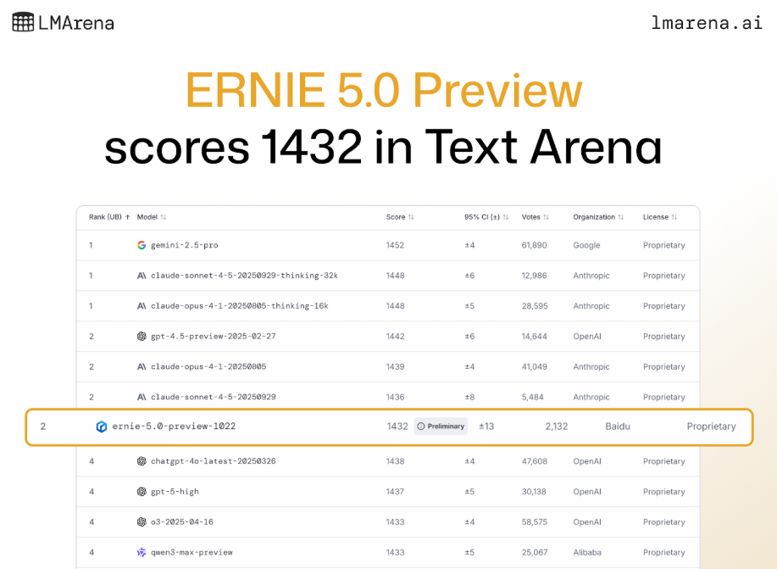The height and width of the screenshot is (569, 777).
Task: Click the votes value 47,608
Action: [534, 461]
